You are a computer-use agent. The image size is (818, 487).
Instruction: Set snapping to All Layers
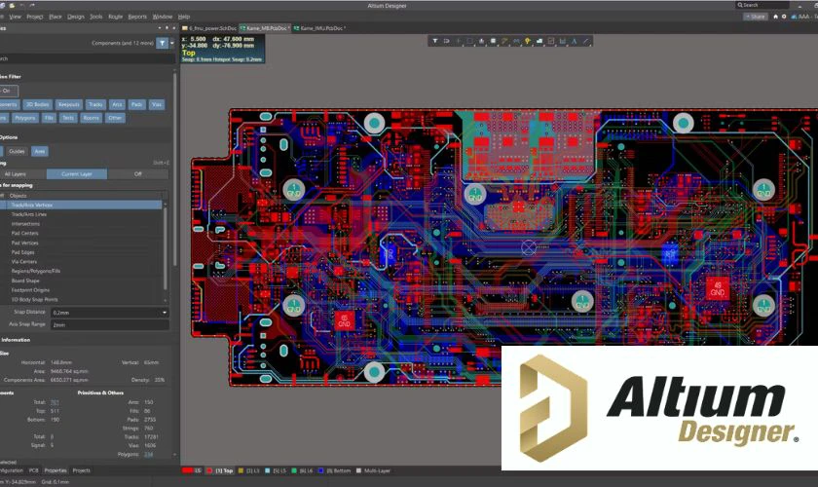pos(16,173)
